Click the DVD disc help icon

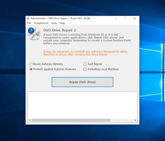pyautogui.click(x=34, y=34)
